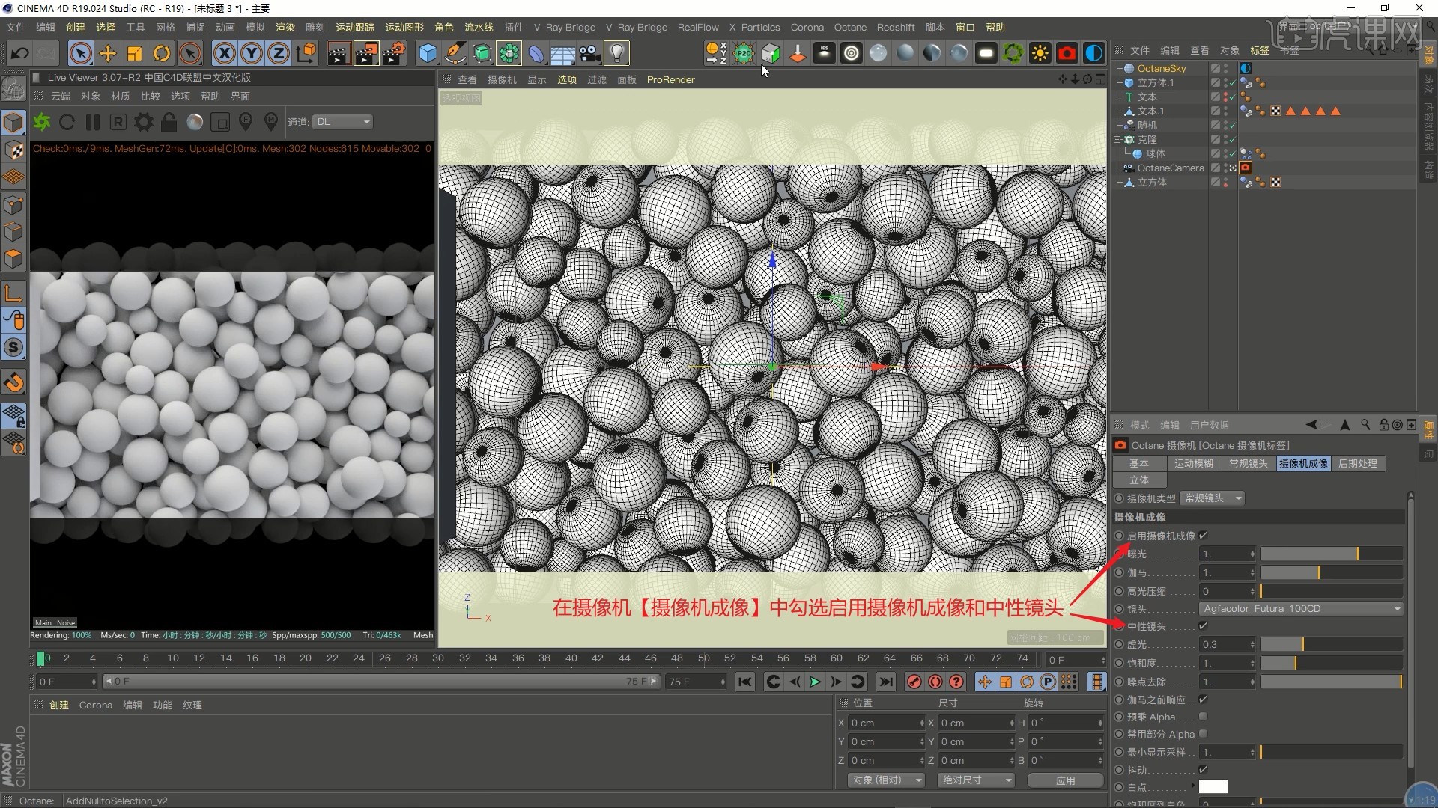Switch to 后期处理 tab
The width and height of the screenshot is (1438, 808).
[x=1357, y=464]
